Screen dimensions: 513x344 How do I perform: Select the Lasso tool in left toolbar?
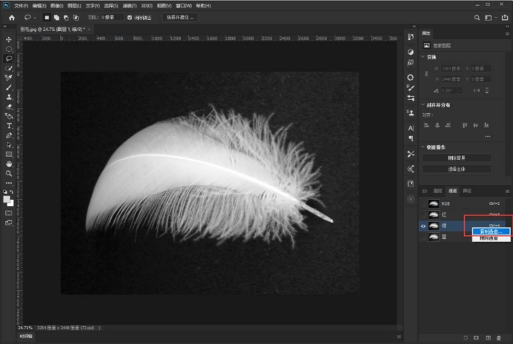click(9, 58)
